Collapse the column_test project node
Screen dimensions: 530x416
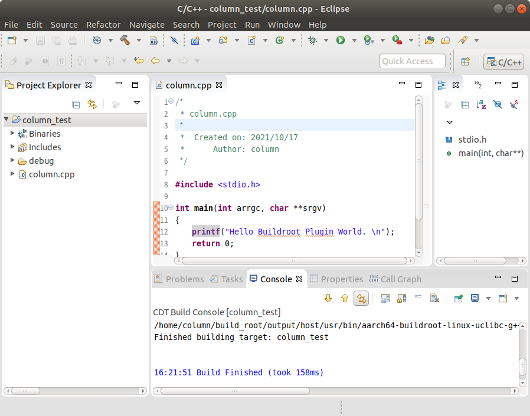[x=6, y=119]
